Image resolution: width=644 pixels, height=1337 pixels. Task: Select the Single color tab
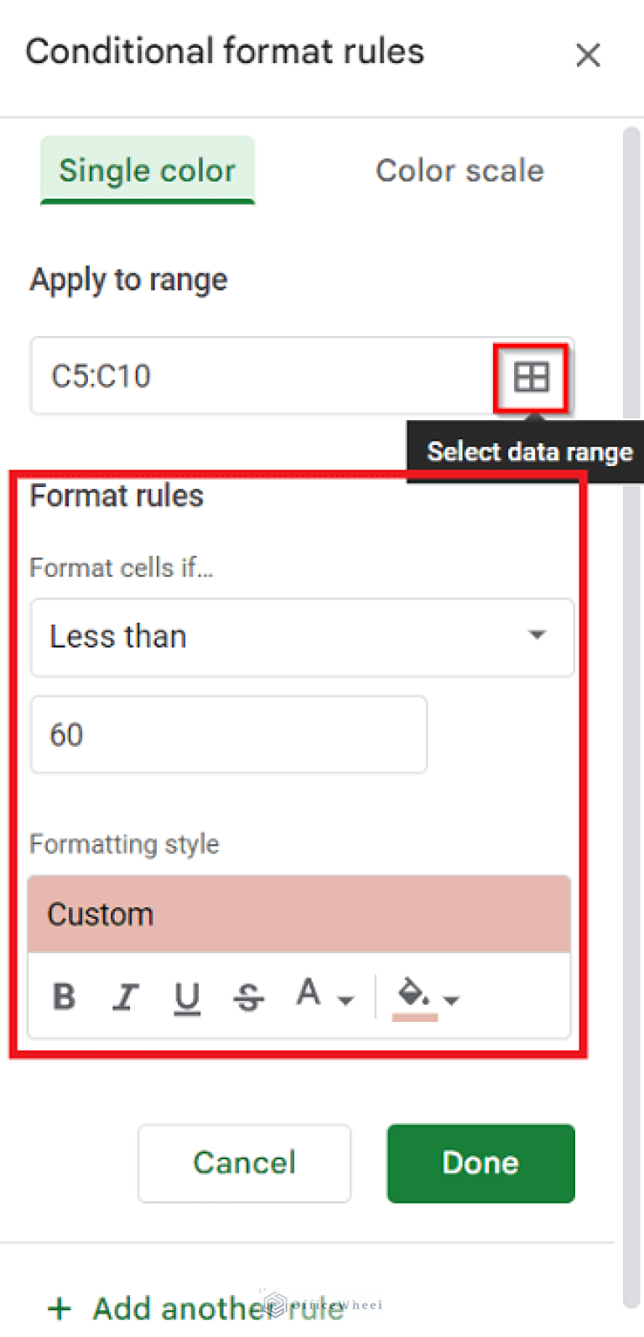tap(147, 170)
